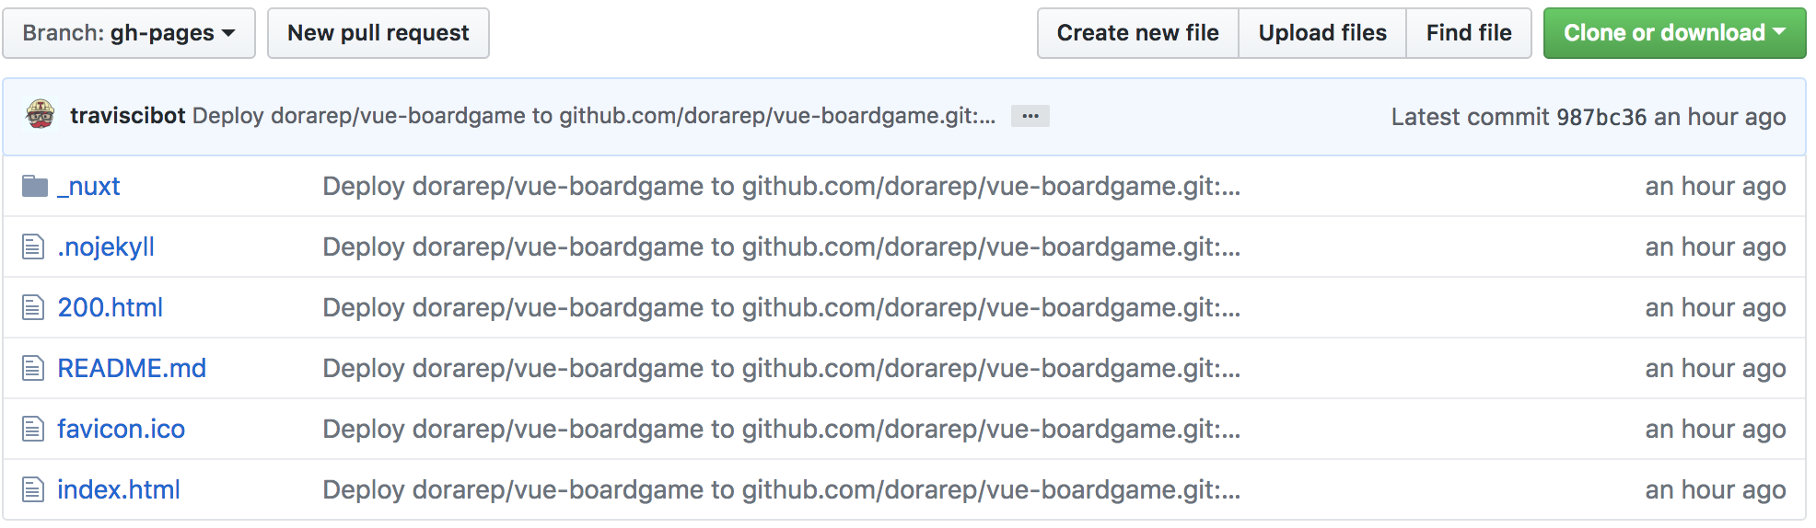
Task: Open the README.md file
Action: [x=132, y=368]
